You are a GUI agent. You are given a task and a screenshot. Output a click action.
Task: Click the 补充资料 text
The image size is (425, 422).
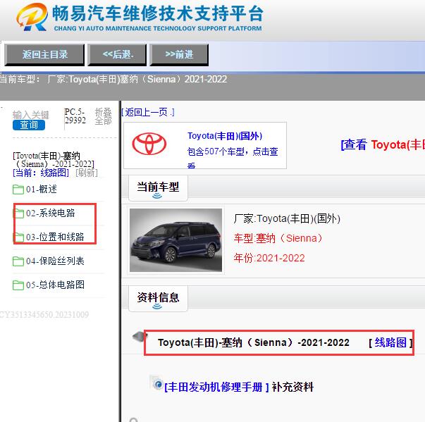tap(292, 387)
